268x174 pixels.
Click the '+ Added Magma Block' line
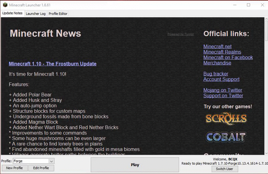point(33,122)
